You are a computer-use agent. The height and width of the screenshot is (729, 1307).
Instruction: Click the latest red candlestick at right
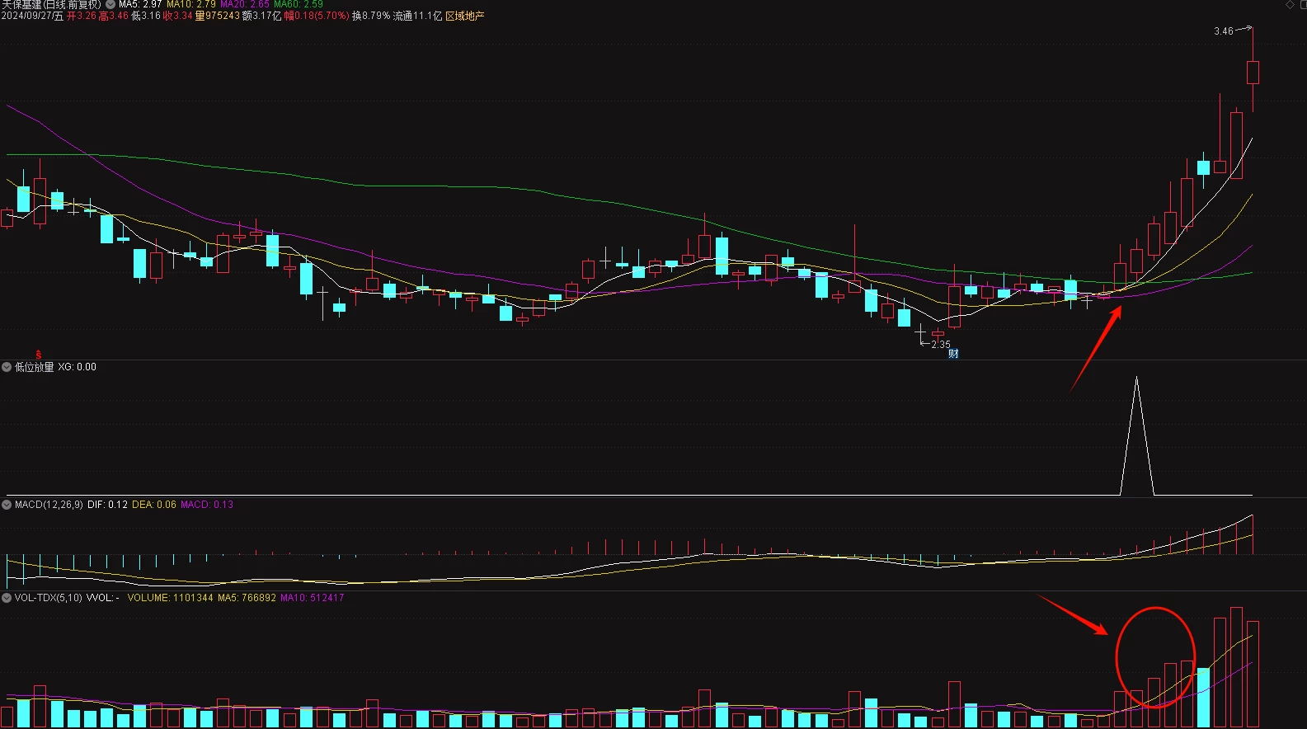[1253, 72]
